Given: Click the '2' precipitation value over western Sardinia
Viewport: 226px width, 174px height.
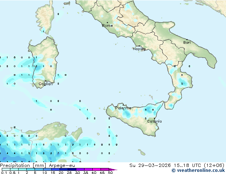Looking at the screenshot, I should coord(36,66).
